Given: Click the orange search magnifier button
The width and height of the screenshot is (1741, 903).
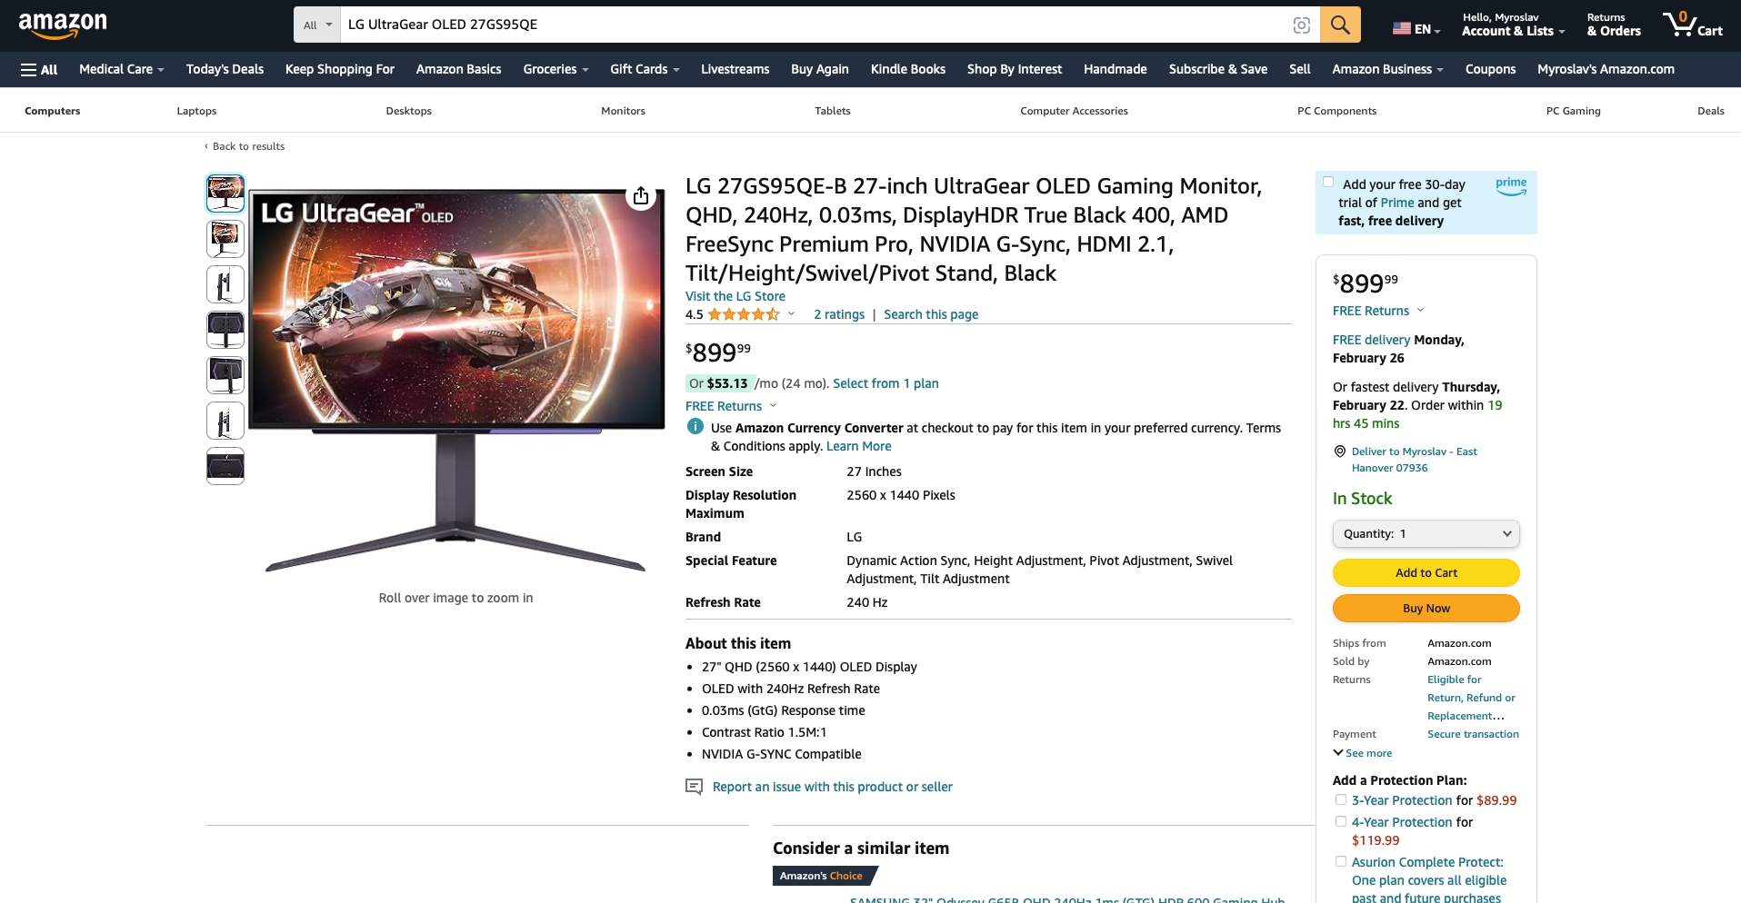Looking at the screenshot, I should click(x=1340, y=25).
